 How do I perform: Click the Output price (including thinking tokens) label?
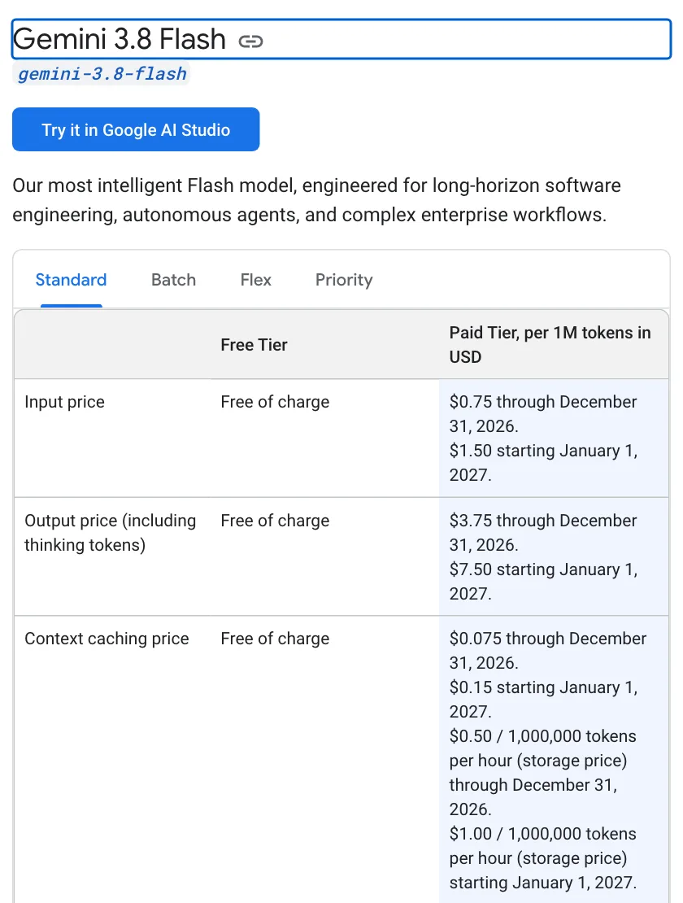pyautogui.click(x=111, y=533)
